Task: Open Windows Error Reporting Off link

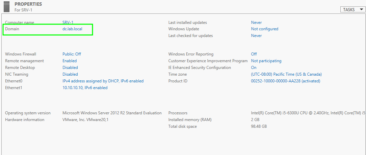Action: [x=254, y=54]
